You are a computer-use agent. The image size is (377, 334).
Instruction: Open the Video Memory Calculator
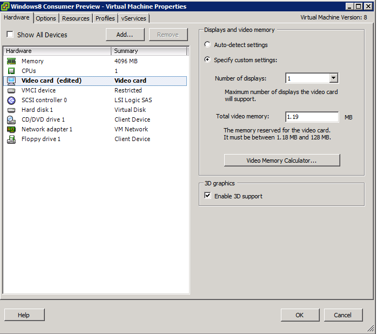click(x=282, y=161)
